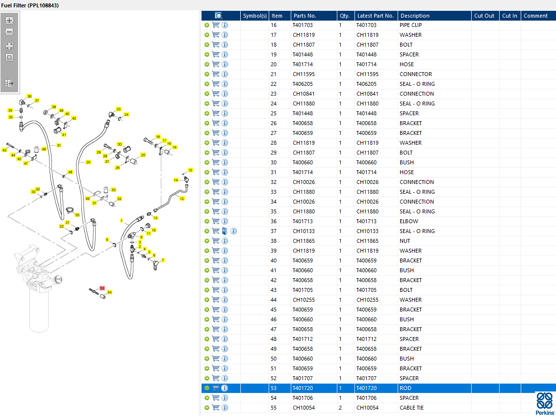Add item 55 CABLE TIE to cart
Image resolution: width=556 pixels, height=416 pixels.
tap(216, 408)
